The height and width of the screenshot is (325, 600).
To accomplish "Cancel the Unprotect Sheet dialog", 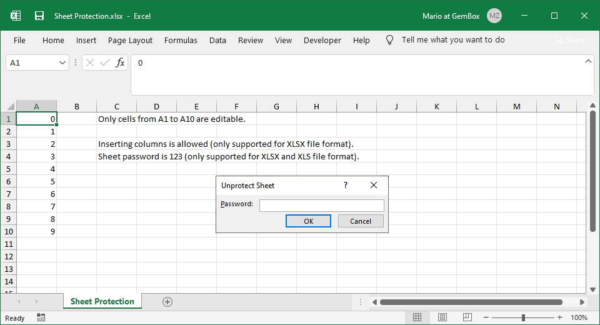I will pos(361,221).
